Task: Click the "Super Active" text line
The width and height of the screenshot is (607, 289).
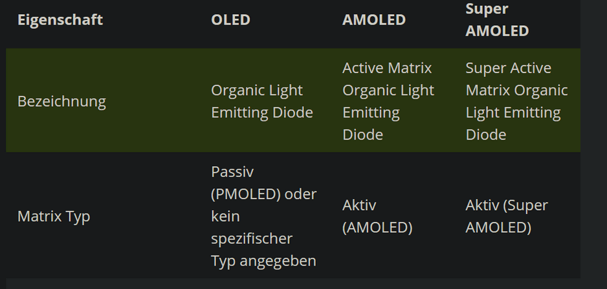Action: point(509,69)
